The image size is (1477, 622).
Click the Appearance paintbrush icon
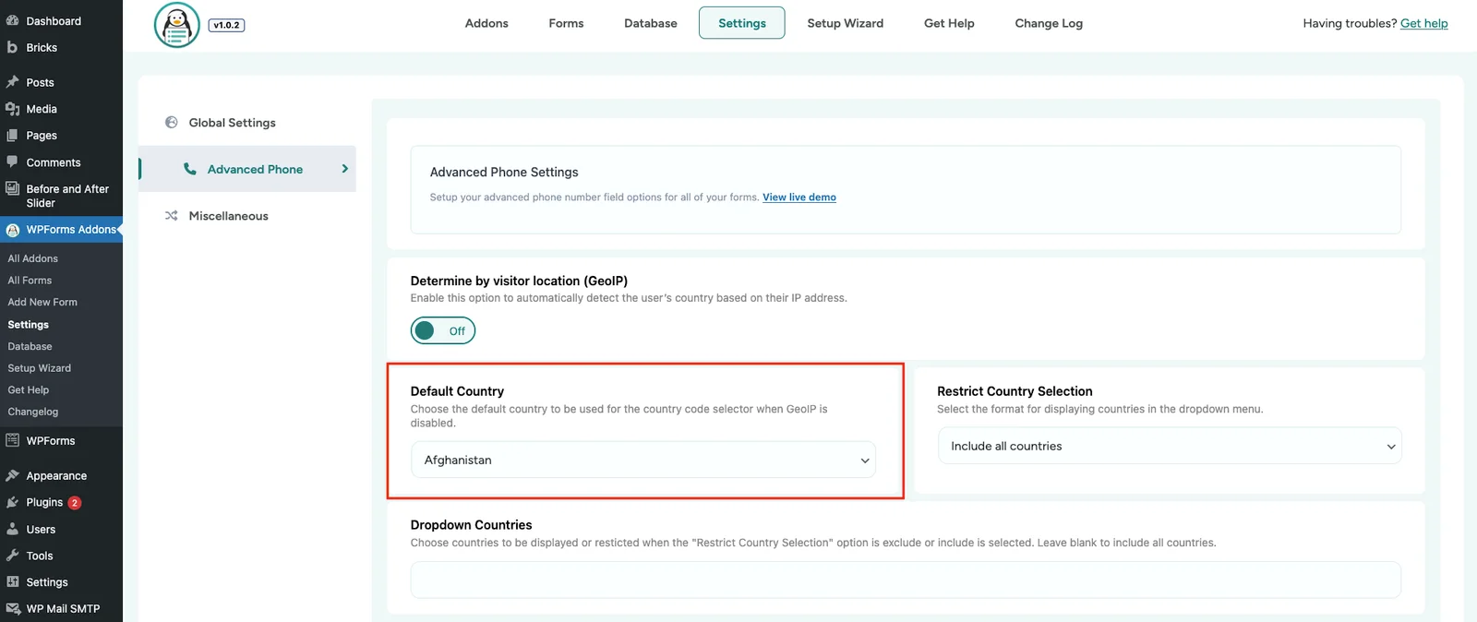(x=12, y=476)
